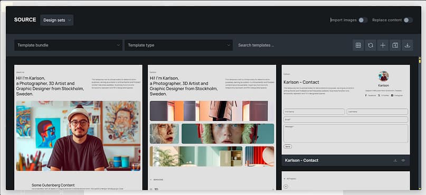Viewport: 426px width, 195px height.
Task: Click the Karlson avatar in contact template
Action: tap(383, 77)
